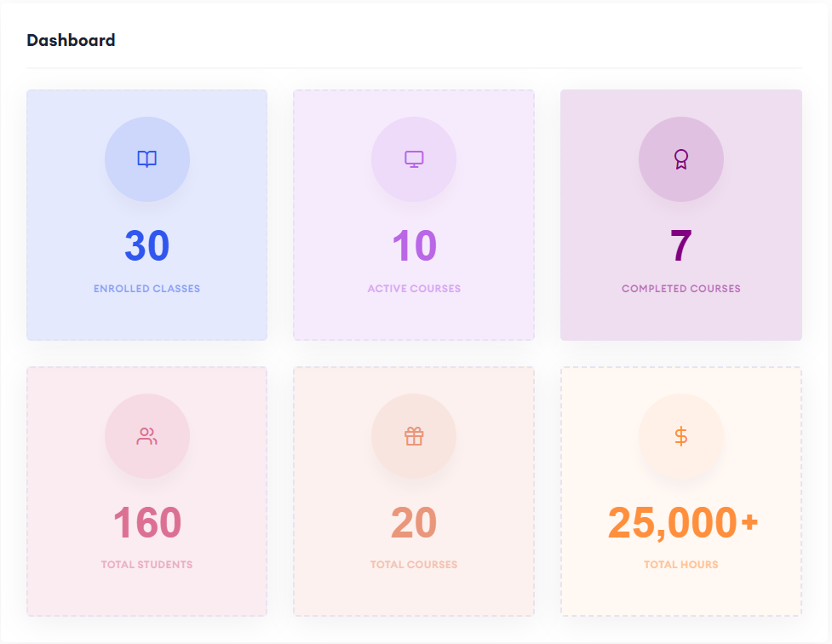
Task: Click the Total Courses card
Action: pyautogui.click(x=414, y=491)
